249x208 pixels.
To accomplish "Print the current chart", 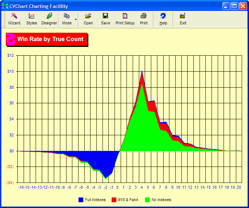I will pos(144,19).
